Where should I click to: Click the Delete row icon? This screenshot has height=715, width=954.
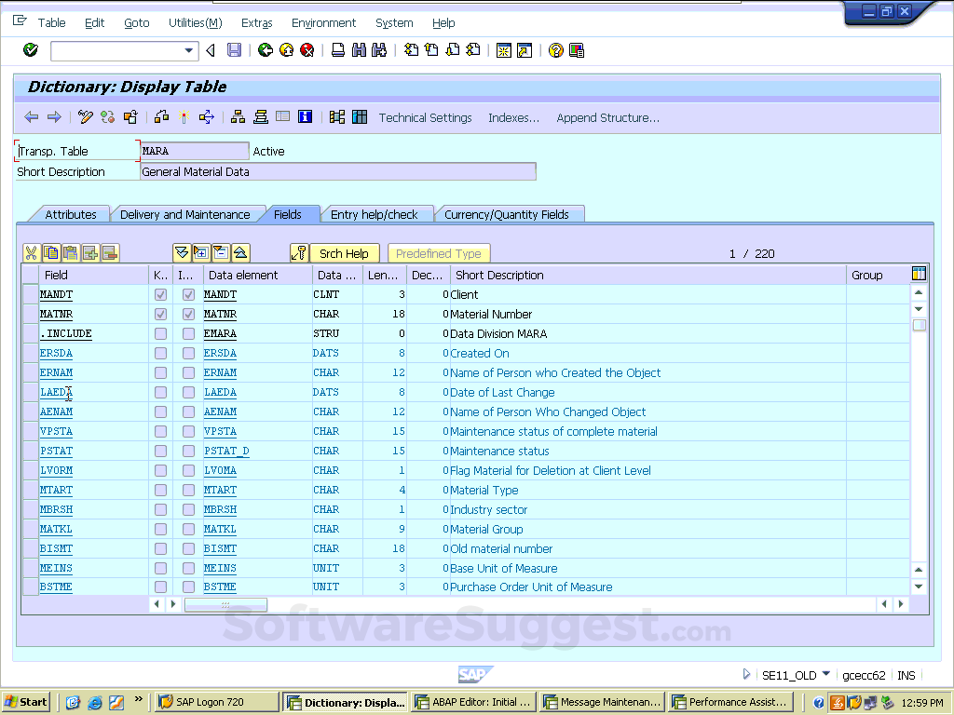pyautogui.click(x=110, y=253)
